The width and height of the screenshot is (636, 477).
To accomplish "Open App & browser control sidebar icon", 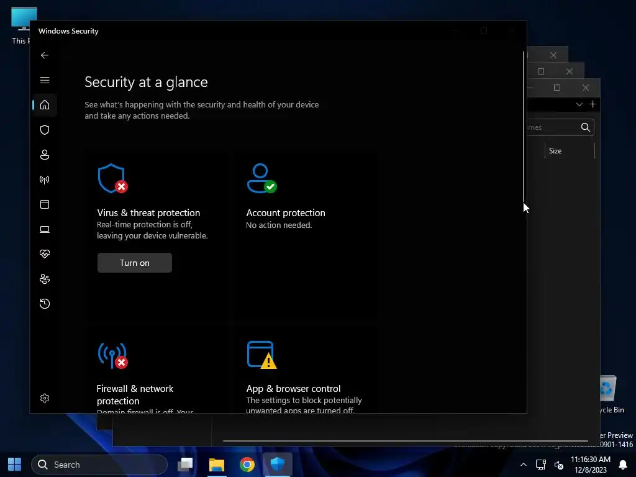I will pyautogui.click(x=45, y=204).
